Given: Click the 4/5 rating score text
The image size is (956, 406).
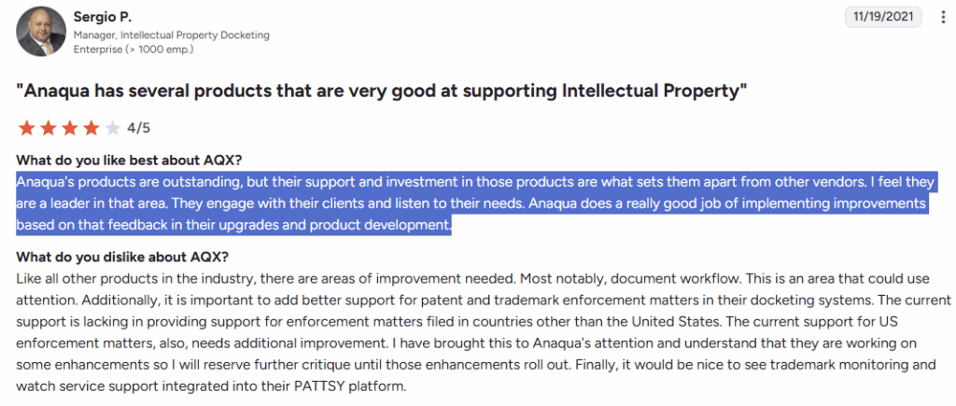Looking at the screenshot, I should (x=138, y=129).
